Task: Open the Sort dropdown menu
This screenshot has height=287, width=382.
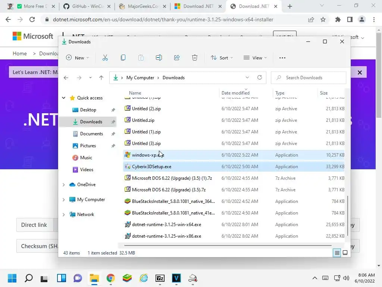Action: 222,58
